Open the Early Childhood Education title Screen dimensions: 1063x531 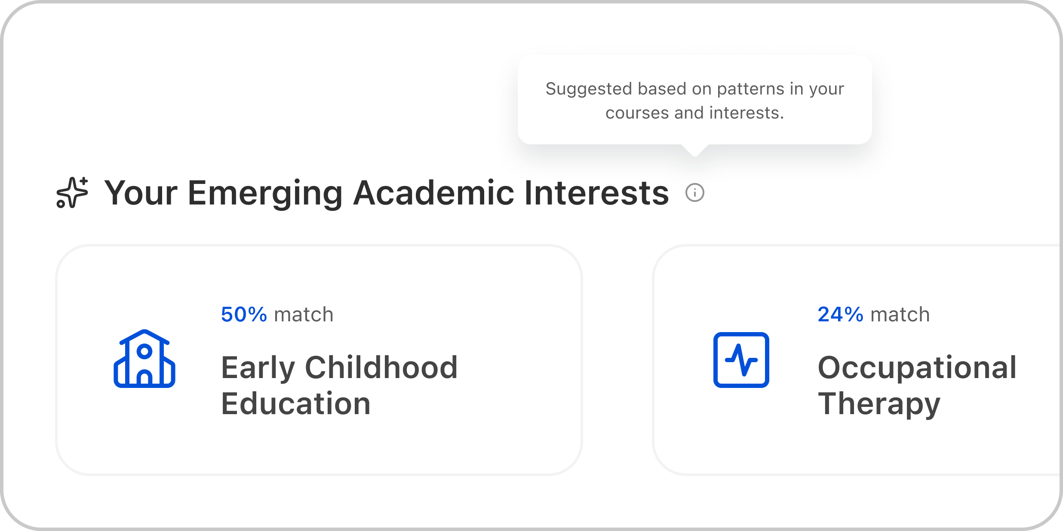click(x=339, y=385)
